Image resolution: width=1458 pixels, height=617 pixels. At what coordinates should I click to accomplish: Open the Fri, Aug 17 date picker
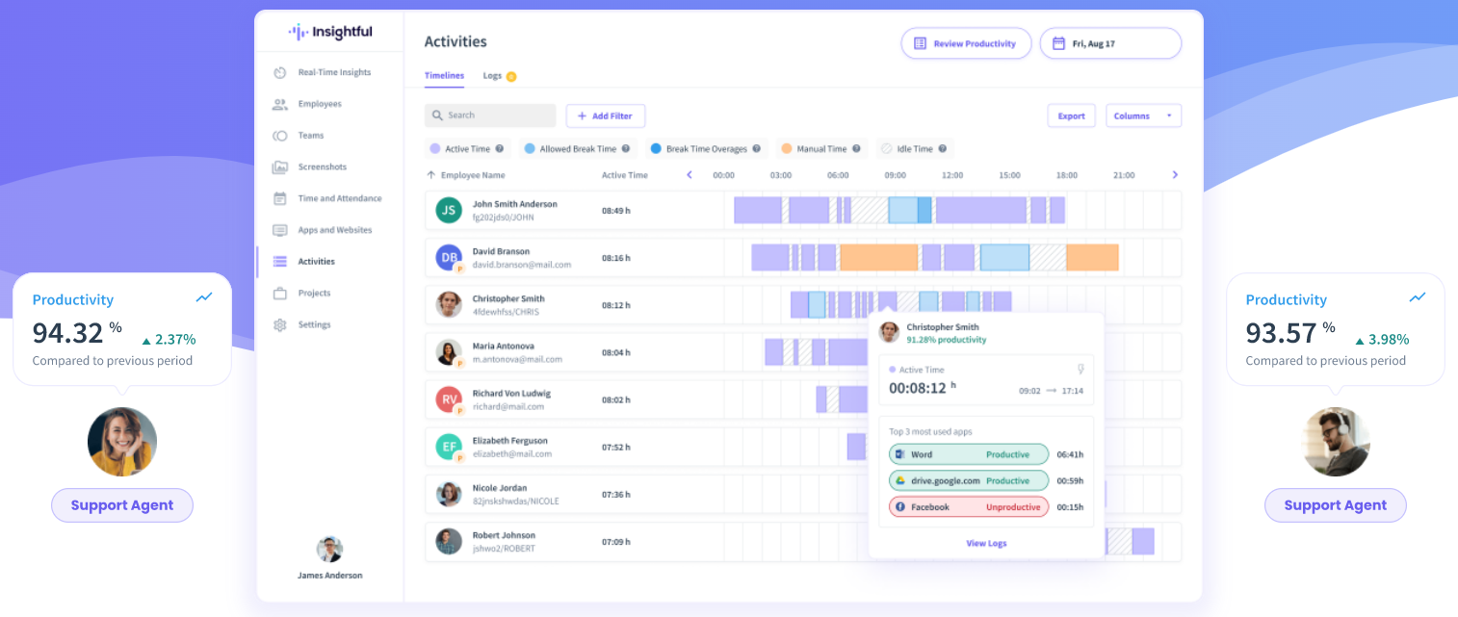tap(1109, 43)
